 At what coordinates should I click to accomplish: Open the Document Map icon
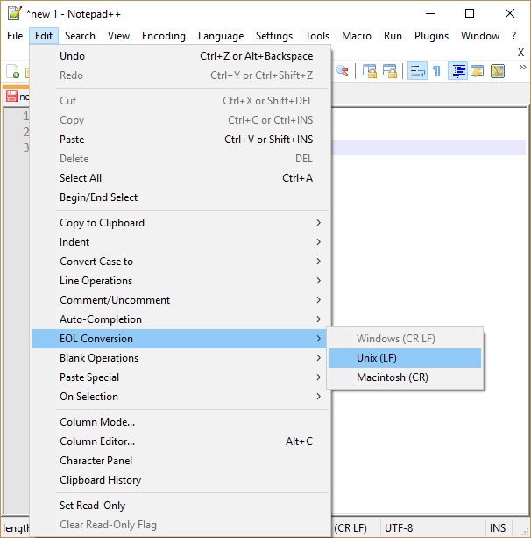pos(498,71)
